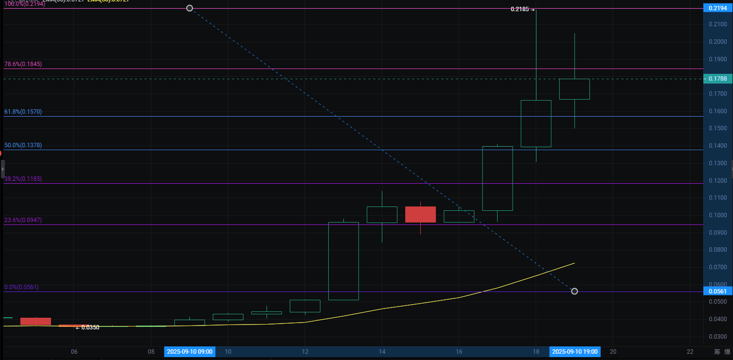Click the 0.1788 current price axis tag
Screen dimensions: 733x360
coord(718,79)
